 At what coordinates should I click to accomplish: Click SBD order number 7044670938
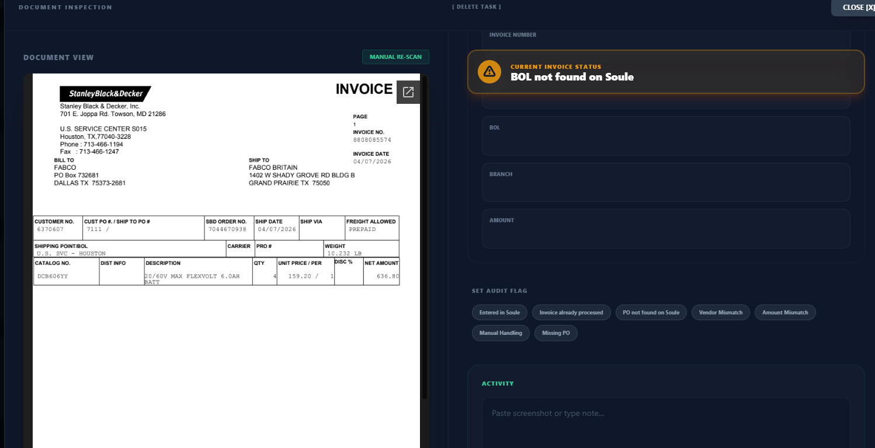pyautogui.click(x=227, y=229)
